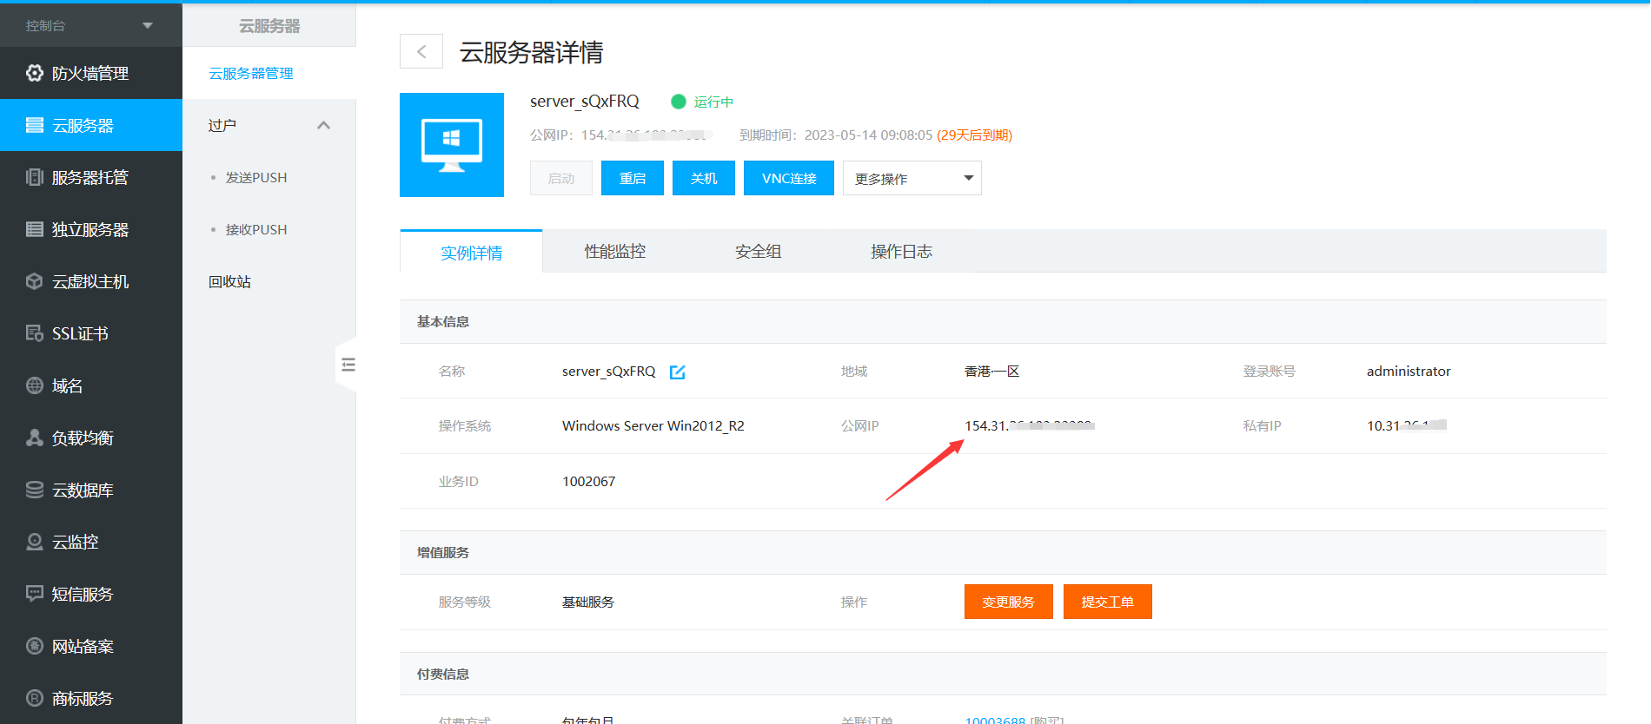1651x724 pixels.
Task: Click the 云服务器 submenu header
Action: point(269,26)
